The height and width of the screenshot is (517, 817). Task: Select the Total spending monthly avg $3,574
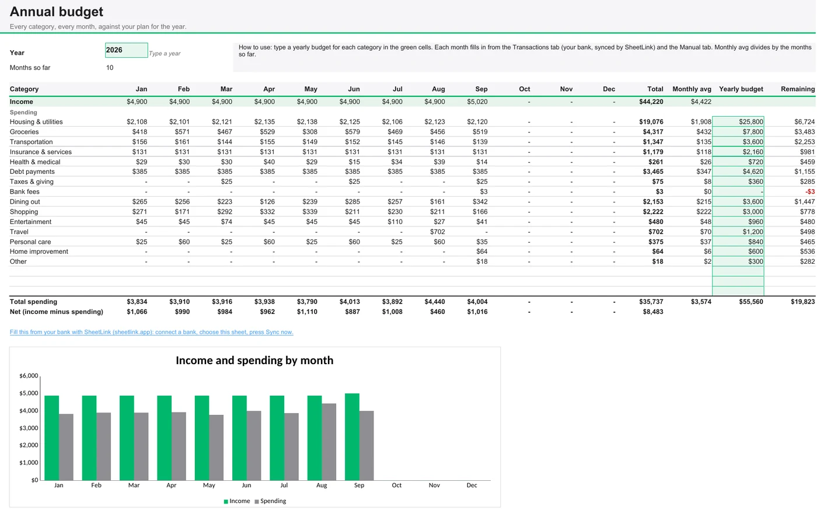click(701, 302)
